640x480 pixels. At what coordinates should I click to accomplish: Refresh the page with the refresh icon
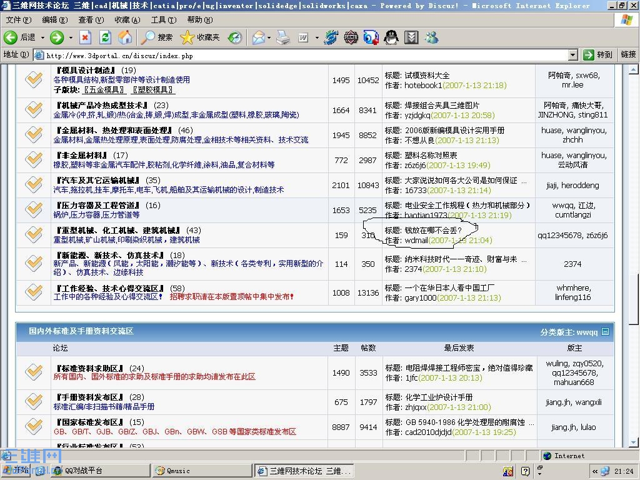[105, 37]
